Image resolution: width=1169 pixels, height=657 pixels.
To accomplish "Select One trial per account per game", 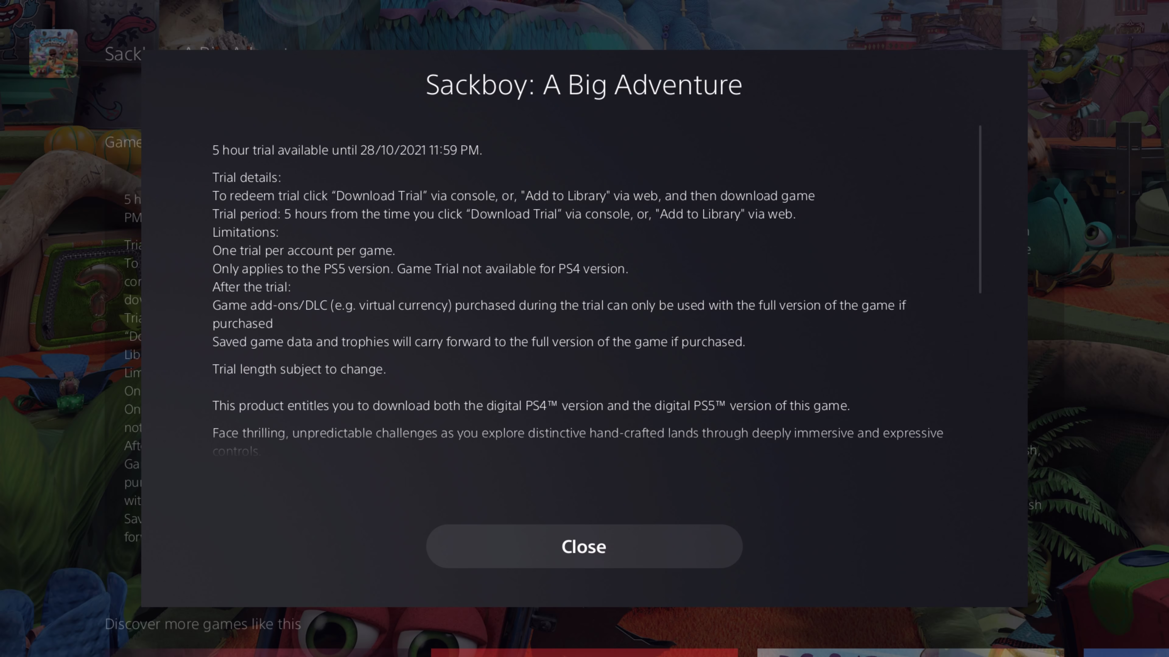I will tap(304, 250).
